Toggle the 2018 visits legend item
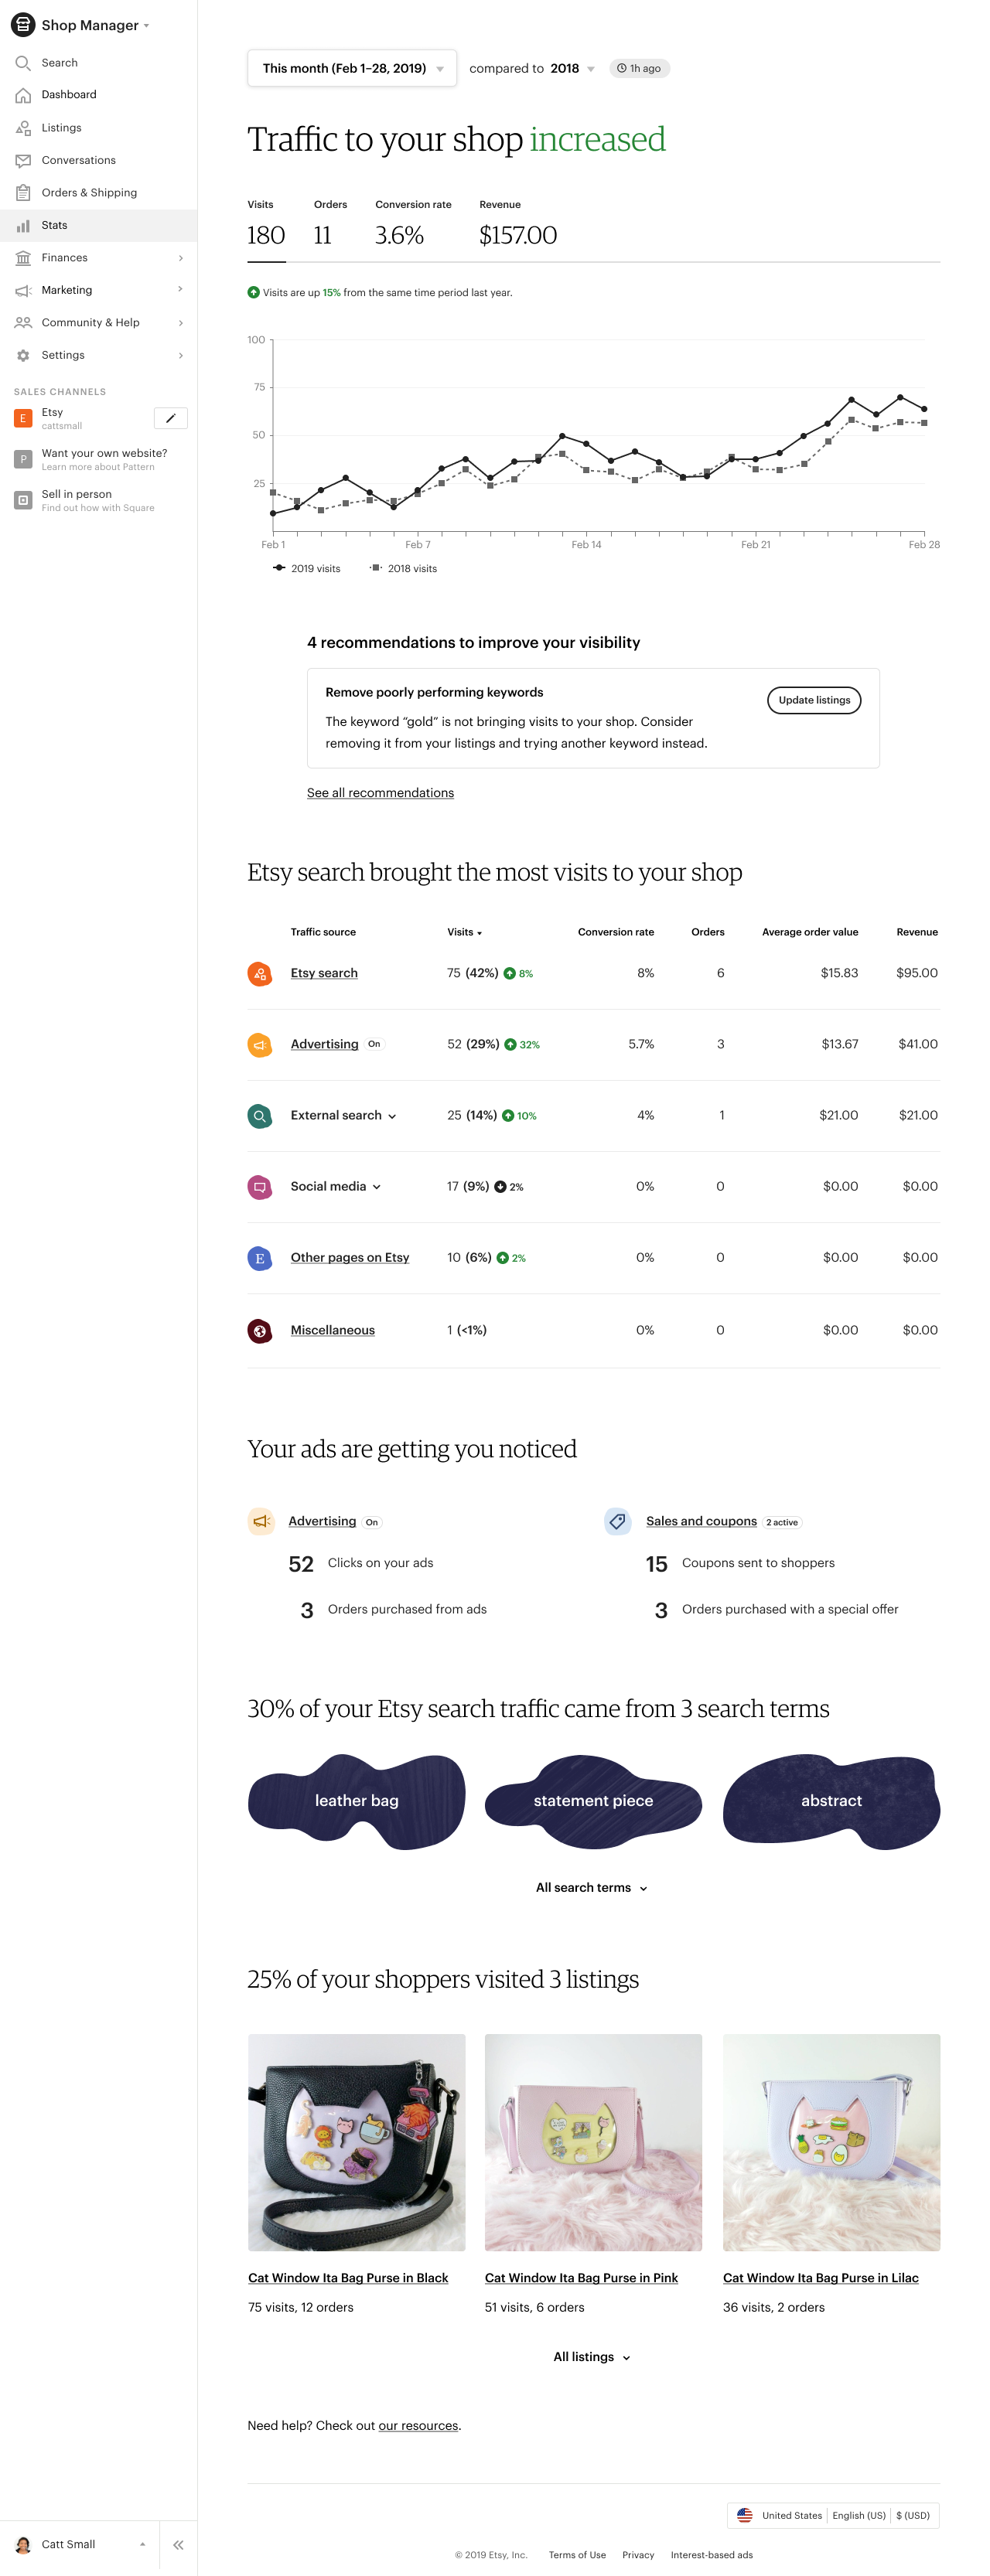The image size is (990, 2576). 403,568
